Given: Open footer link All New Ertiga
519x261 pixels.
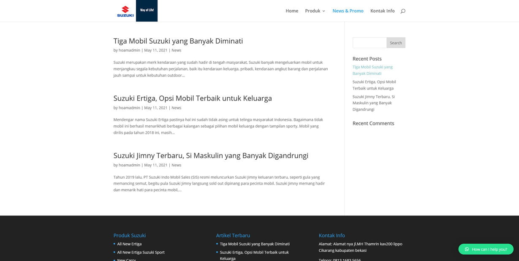Looking at the screenshot, I should pyautogui.click(x=129, y=244).
